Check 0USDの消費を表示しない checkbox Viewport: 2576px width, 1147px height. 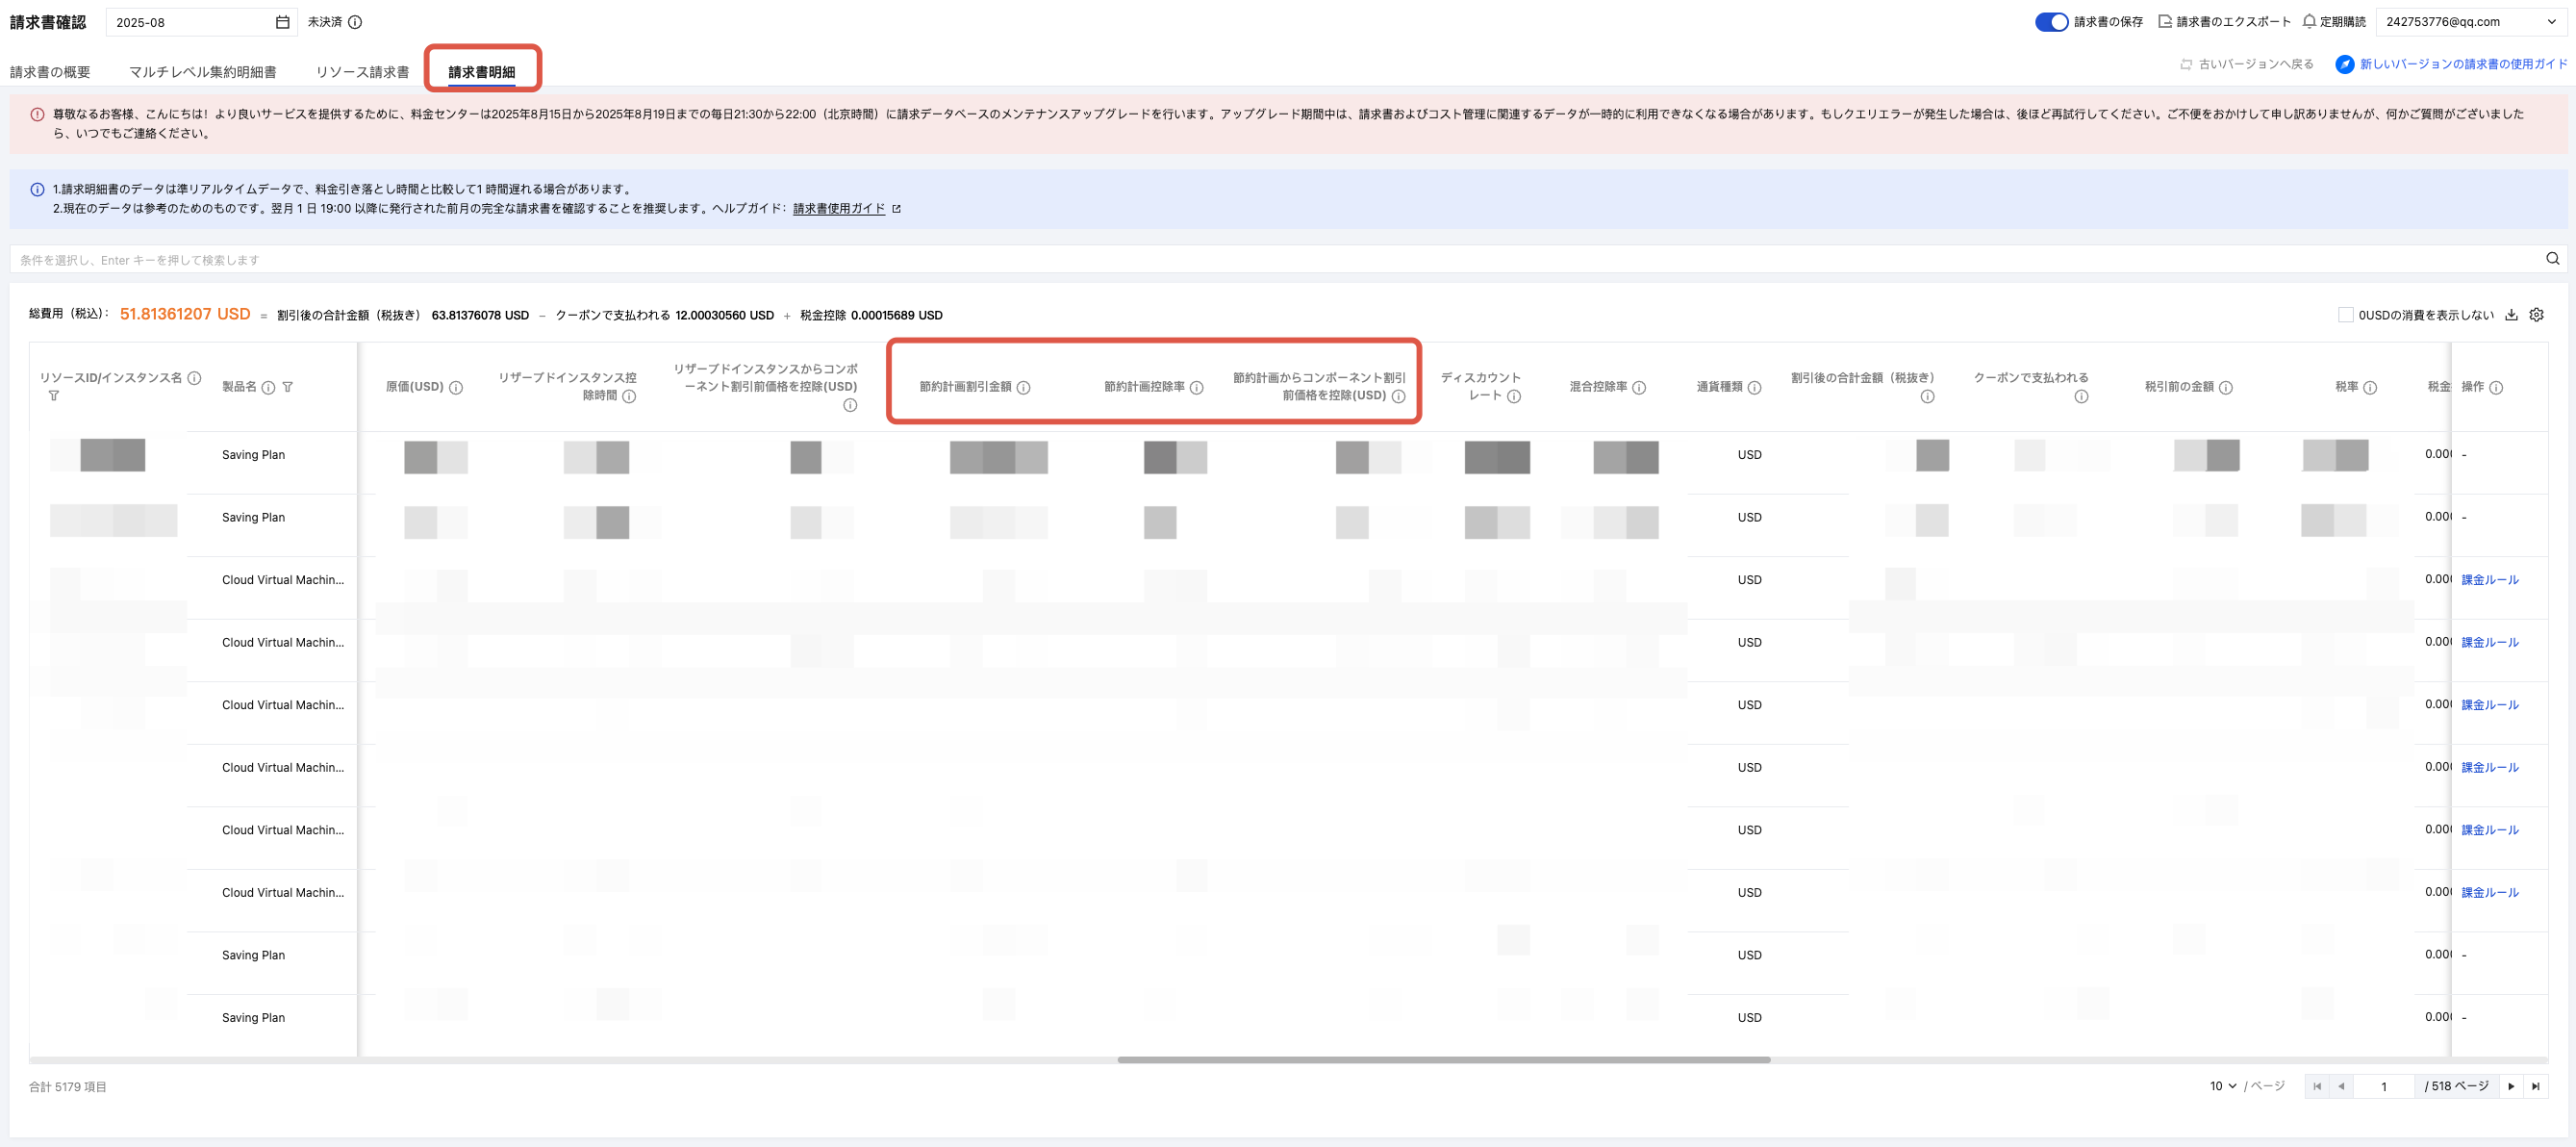[2345, 315]
